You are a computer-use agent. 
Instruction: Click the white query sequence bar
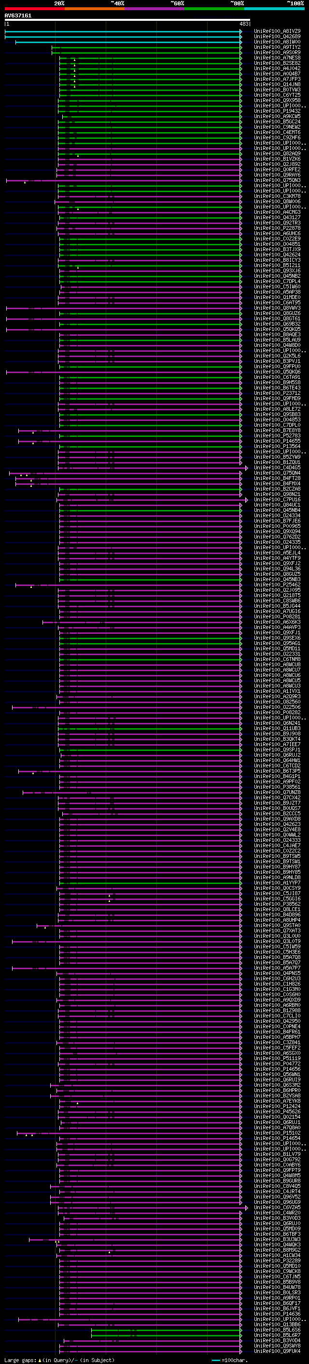coord(127,20)
